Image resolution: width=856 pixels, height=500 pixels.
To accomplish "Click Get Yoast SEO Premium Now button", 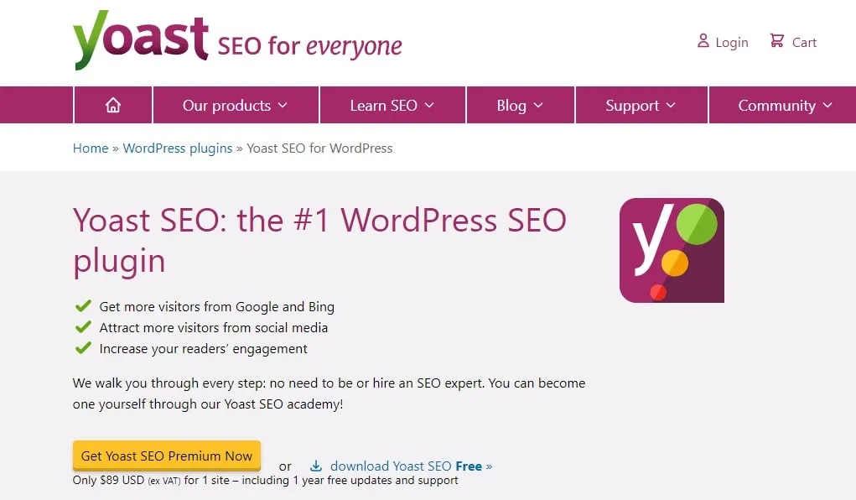I will [167, 456].
